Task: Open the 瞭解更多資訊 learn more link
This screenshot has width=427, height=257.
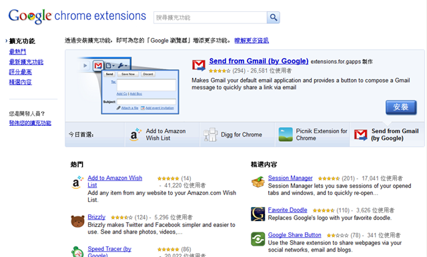Action: (252, 41)
